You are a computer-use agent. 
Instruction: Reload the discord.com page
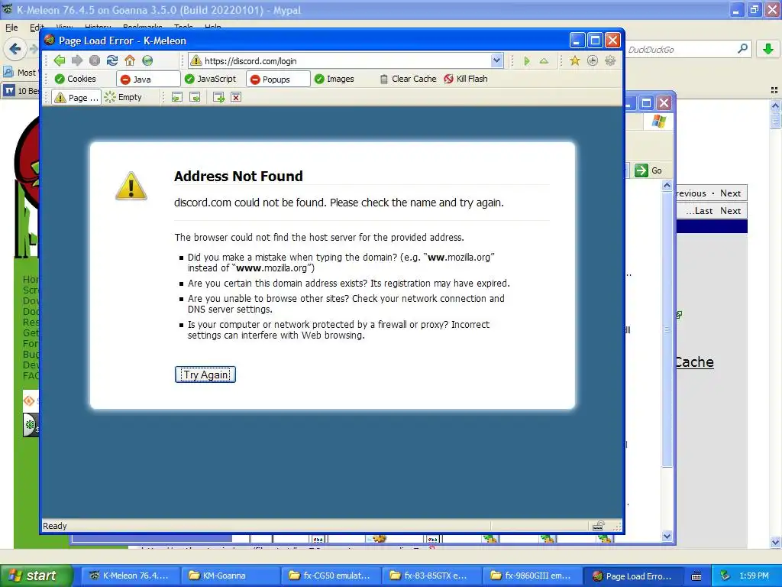point(112,60)
